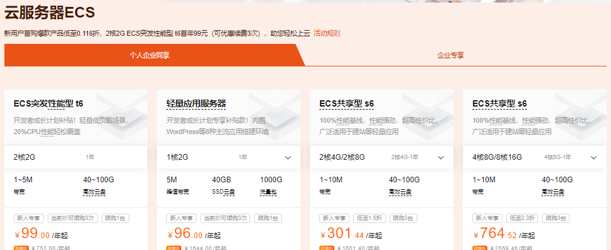Click the ¥764.52 /年起 price
The width and height of the screenshot is (611, 250).
click(x=504, y=234)
